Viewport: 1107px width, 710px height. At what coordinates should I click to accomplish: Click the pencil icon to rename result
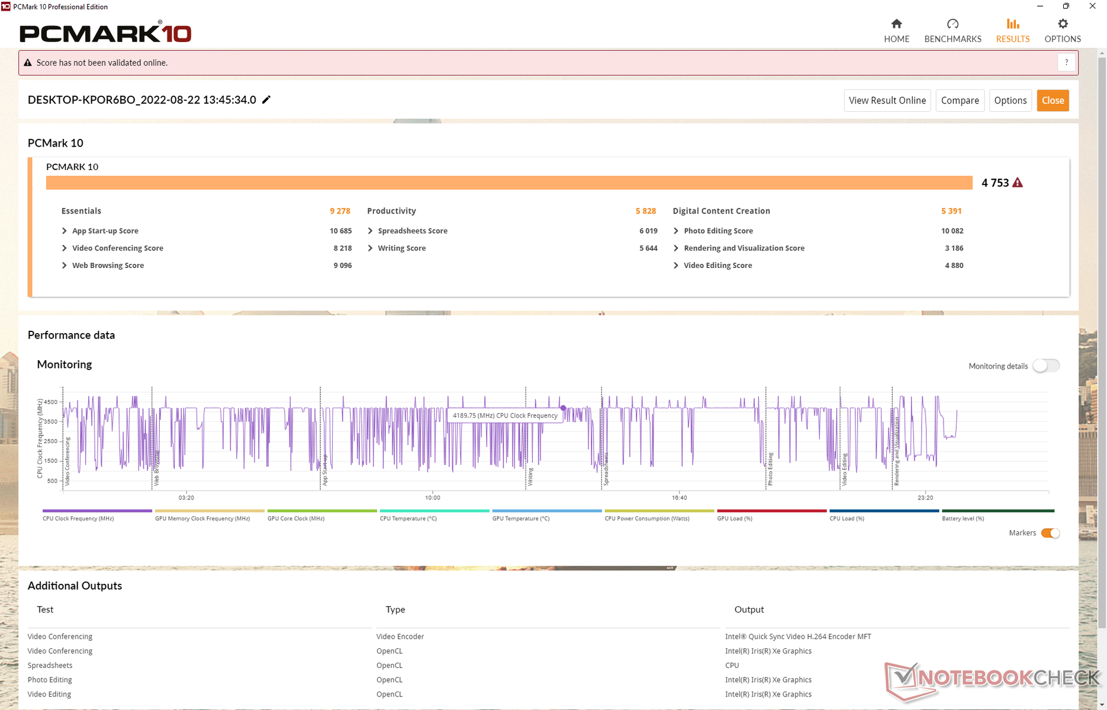tap(266, 99)
